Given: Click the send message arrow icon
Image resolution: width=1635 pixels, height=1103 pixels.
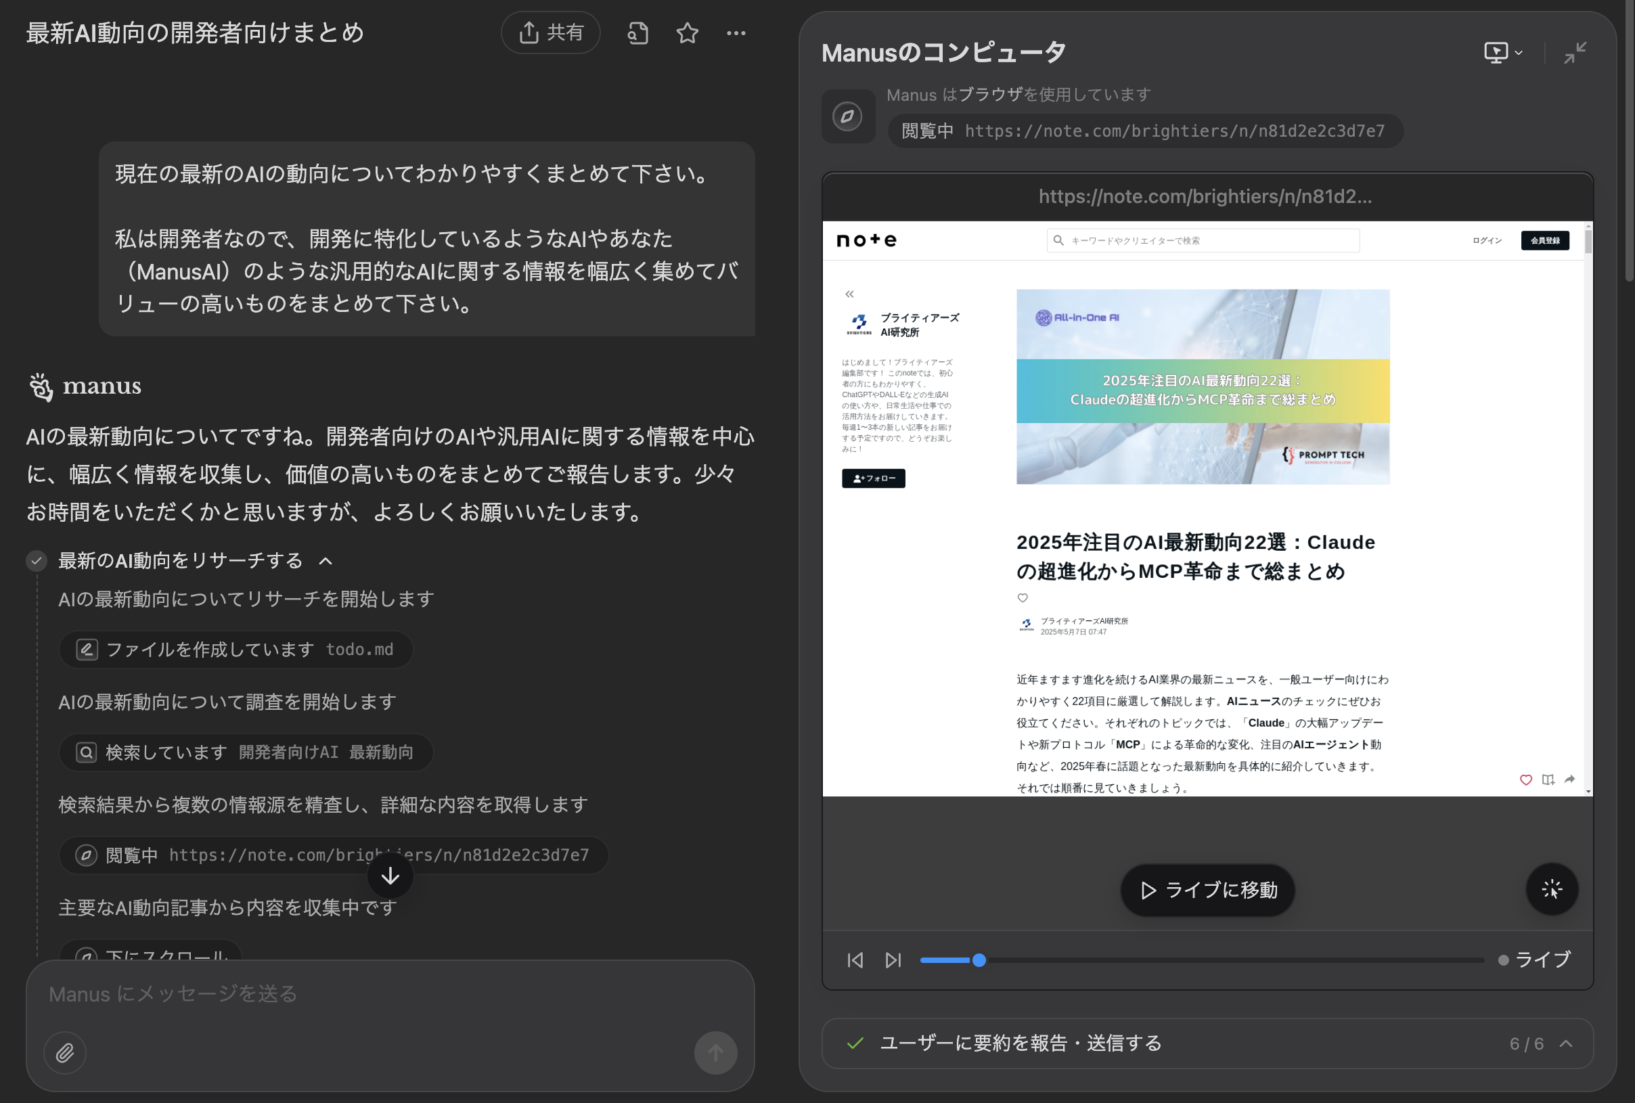Looking at the screenshot, I should (x=715, y=1052).
